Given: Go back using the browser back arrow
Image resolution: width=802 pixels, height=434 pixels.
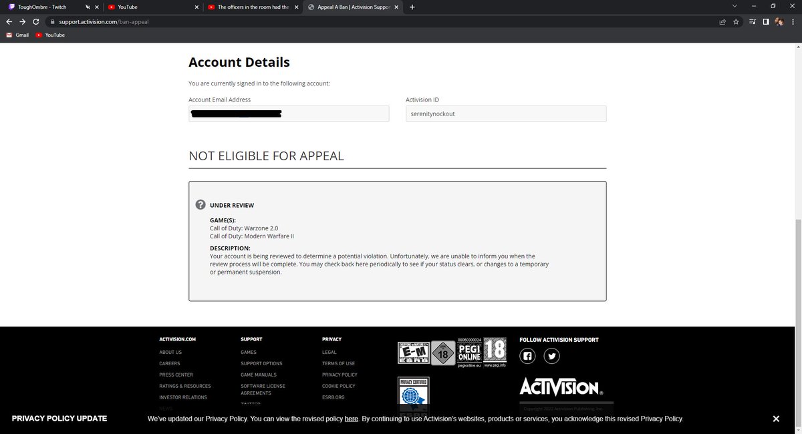Looking at the screenshot, I should [9, 21].
